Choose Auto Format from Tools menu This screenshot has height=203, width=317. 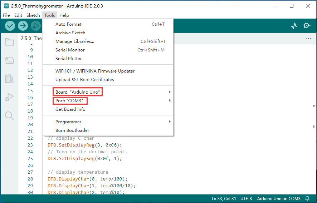coord(108,24)
